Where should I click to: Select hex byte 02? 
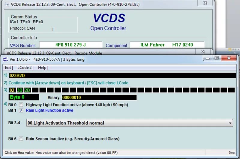[12, 90]
